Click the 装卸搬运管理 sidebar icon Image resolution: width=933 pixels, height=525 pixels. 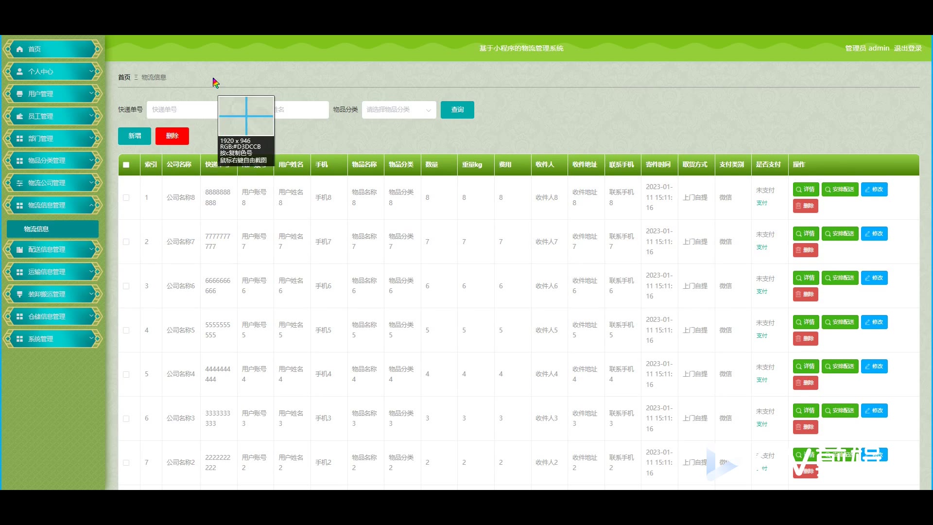[19, 294]
